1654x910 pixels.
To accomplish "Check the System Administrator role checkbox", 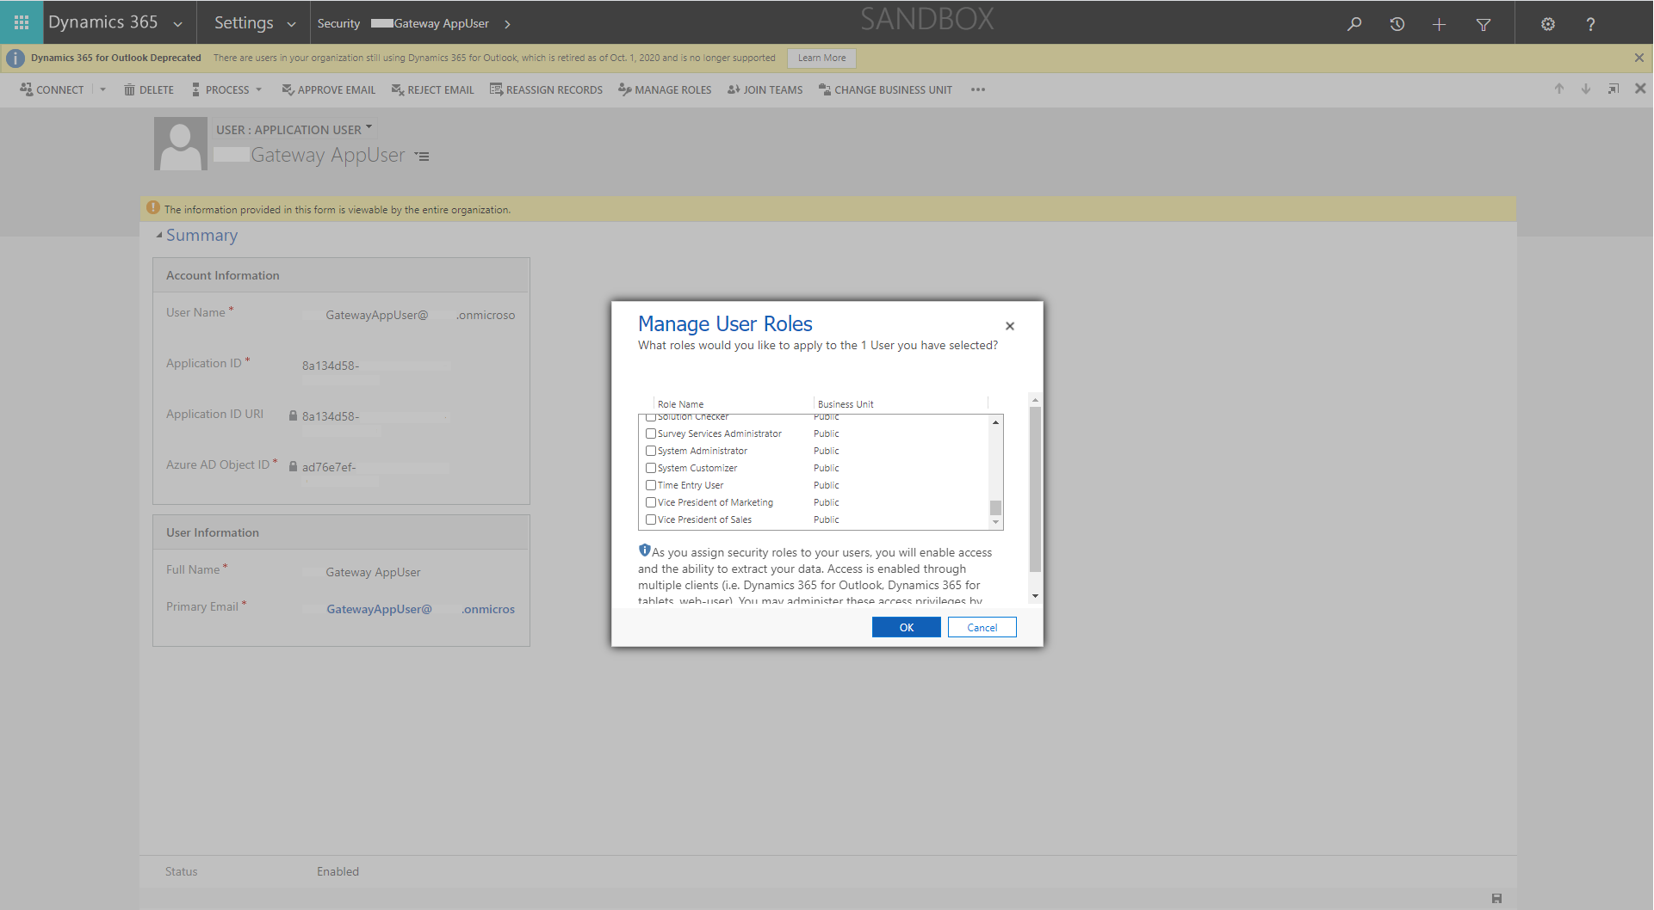I will [651, 451].
